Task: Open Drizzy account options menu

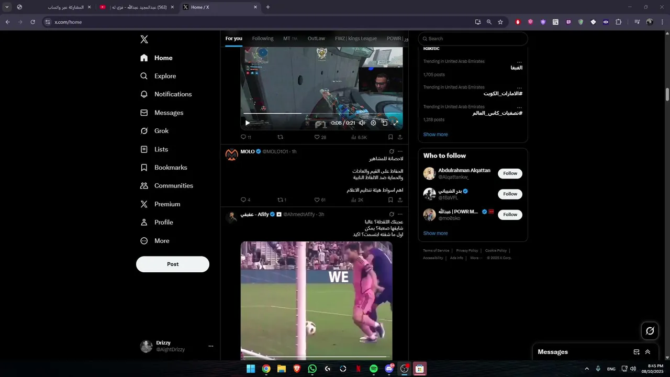Action: point(211,346)
